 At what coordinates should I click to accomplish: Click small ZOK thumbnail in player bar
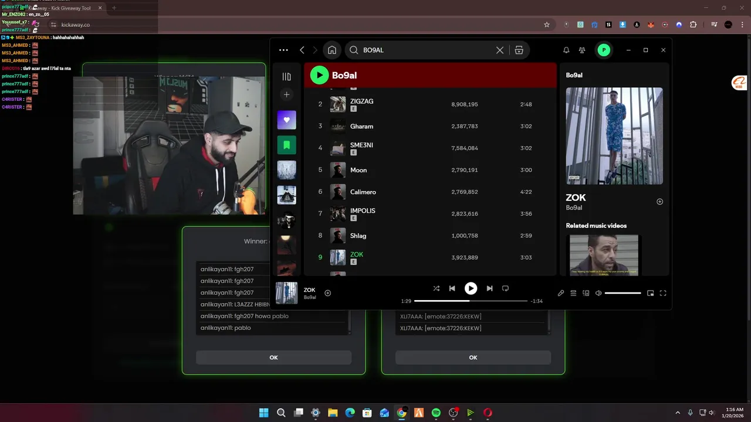[x=287, y=293]
